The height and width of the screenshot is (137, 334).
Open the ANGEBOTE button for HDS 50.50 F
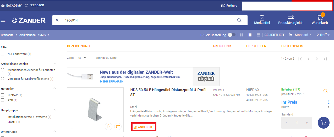point(143,127)
